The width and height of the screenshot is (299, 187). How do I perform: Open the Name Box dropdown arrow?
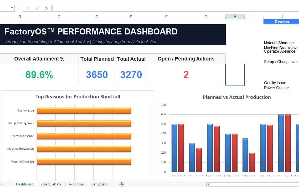12,8
